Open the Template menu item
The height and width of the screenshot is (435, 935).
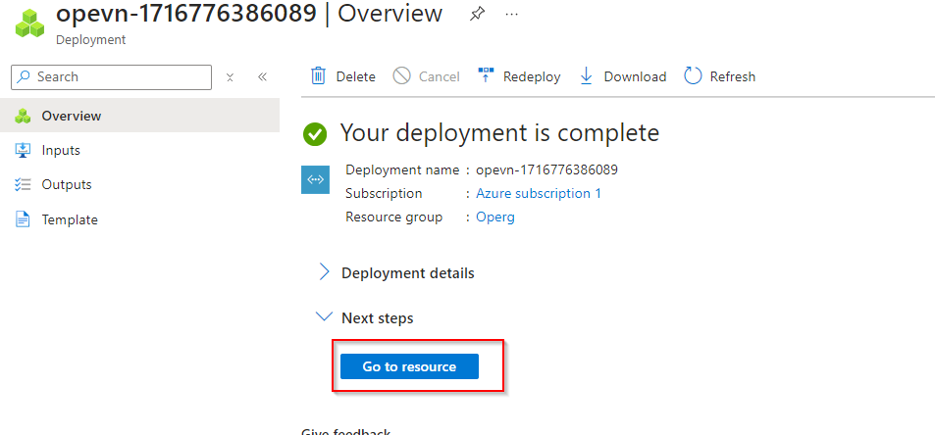[x=69, y=219]
